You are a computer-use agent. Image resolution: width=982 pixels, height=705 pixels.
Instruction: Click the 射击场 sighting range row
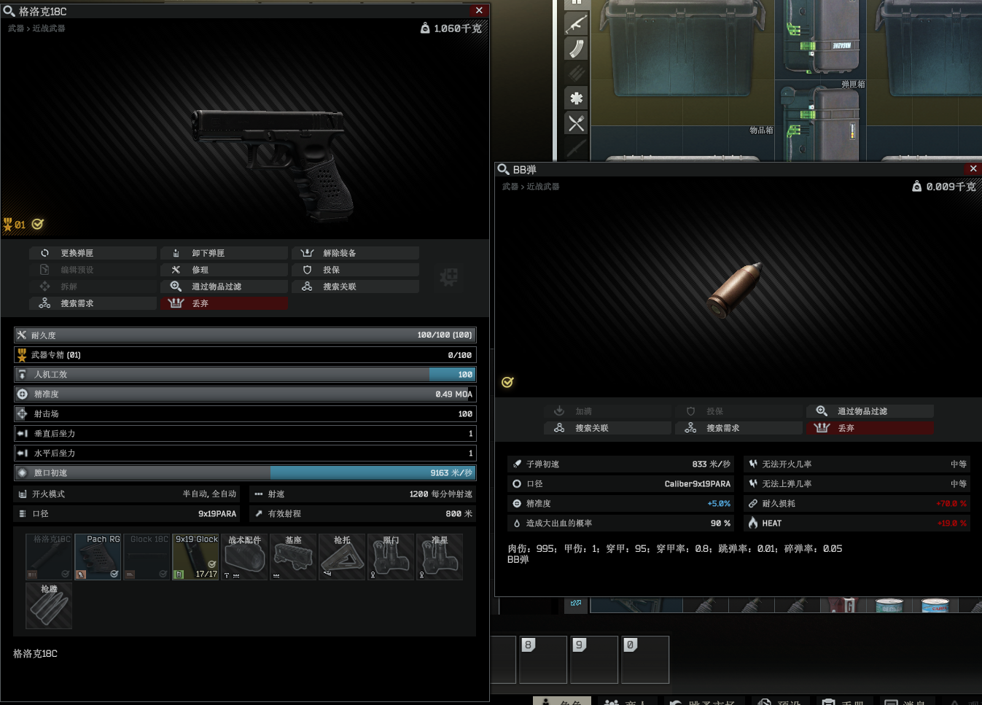(245, 414)
